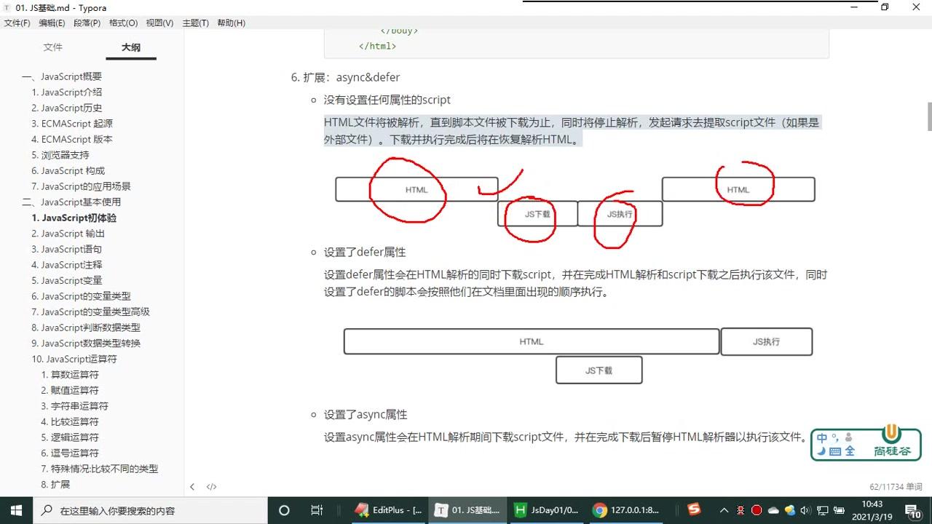Click the Windows search input box
The width and height of the screenshot is (932, 524).
(116, 510)
